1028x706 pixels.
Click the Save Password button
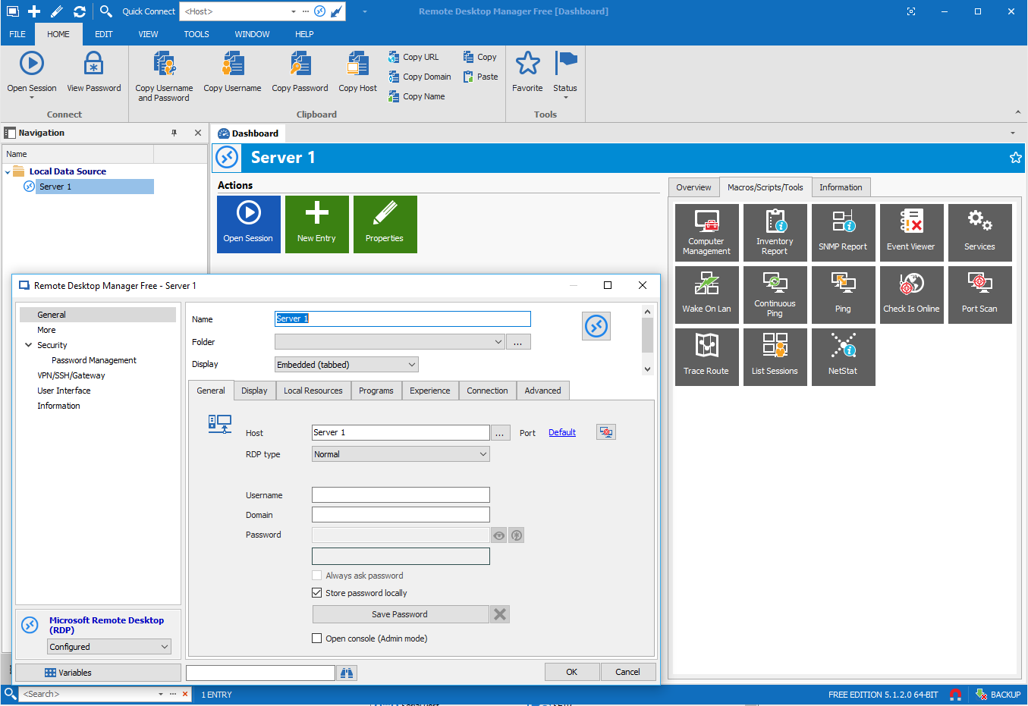pos(401,613)
